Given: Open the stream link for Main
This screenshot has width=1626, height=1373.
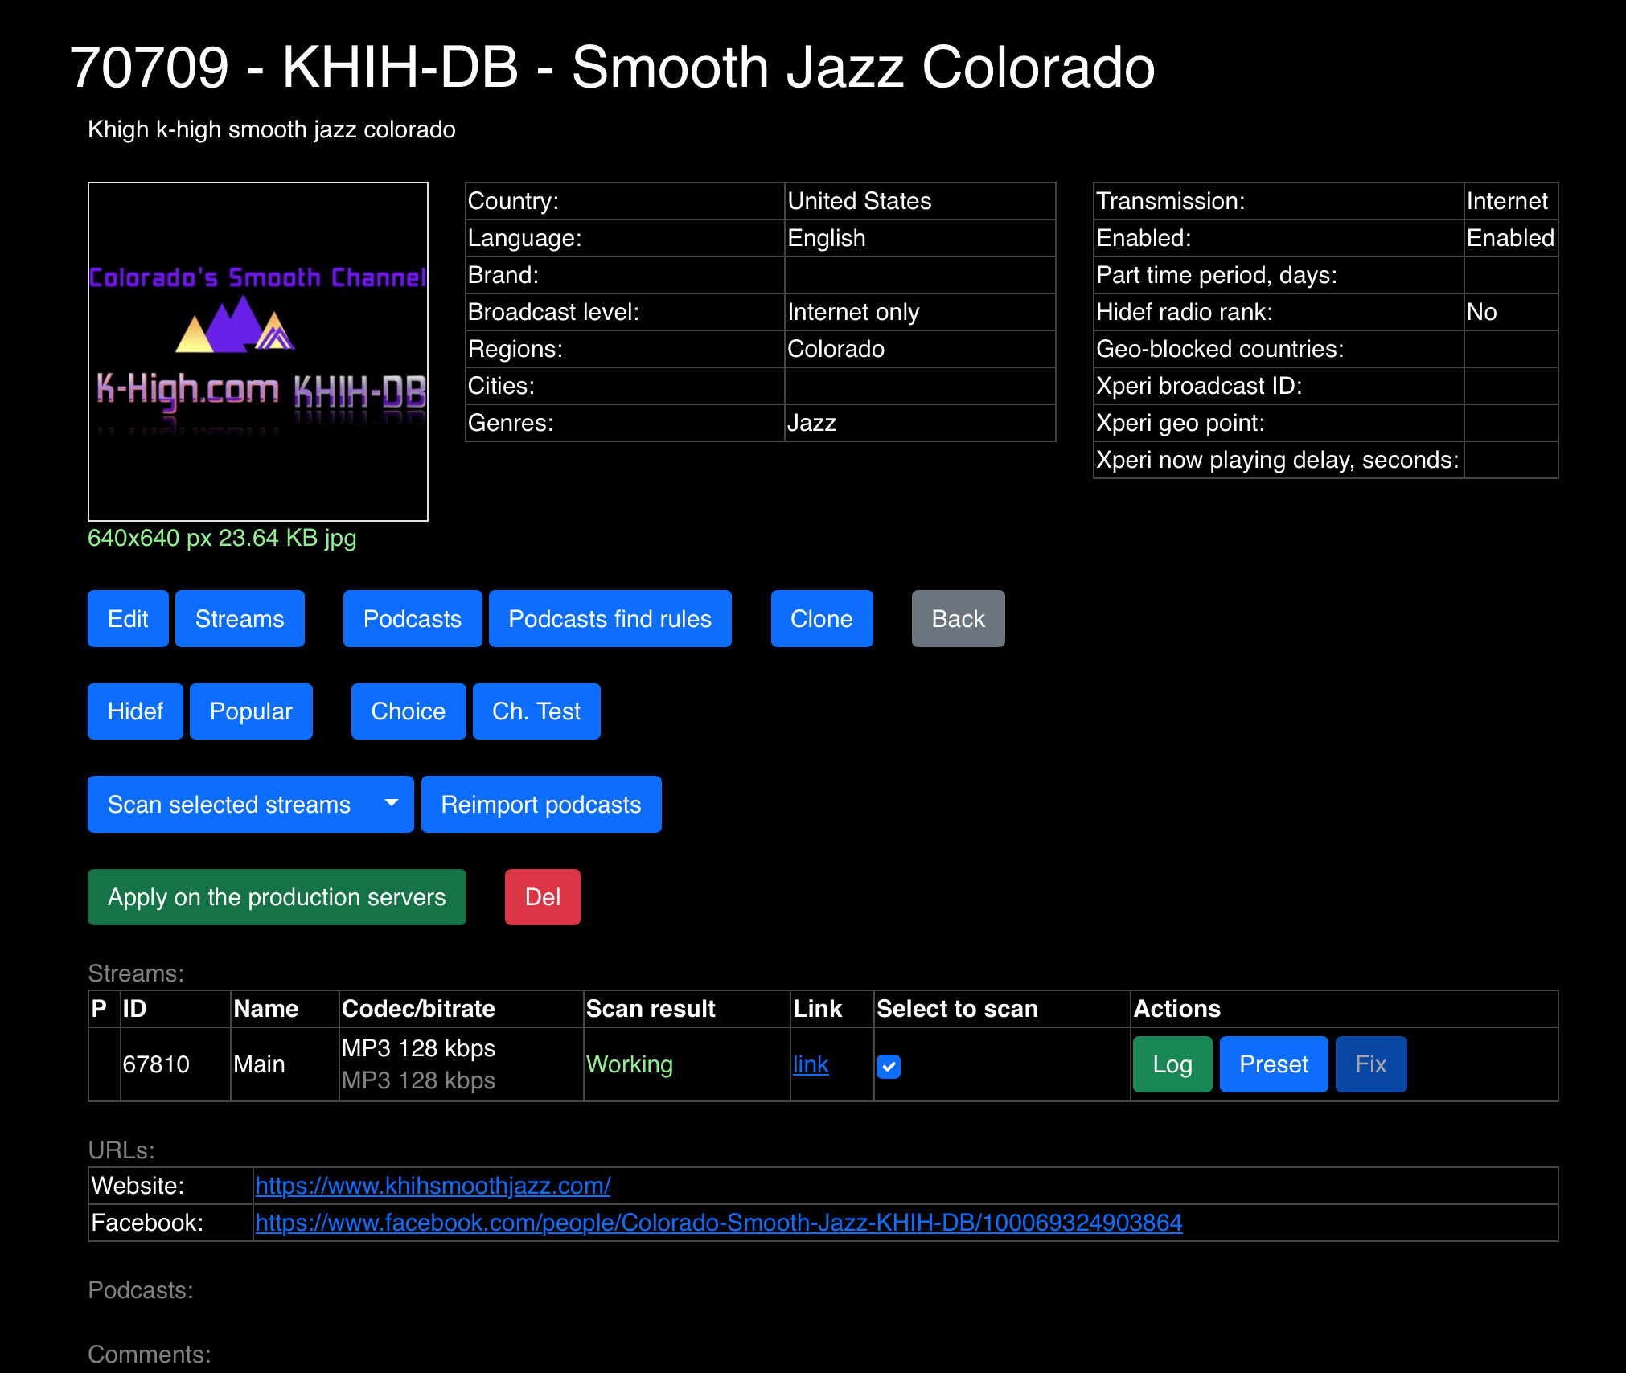Looking at the screenshot, I should [810, 1064].
